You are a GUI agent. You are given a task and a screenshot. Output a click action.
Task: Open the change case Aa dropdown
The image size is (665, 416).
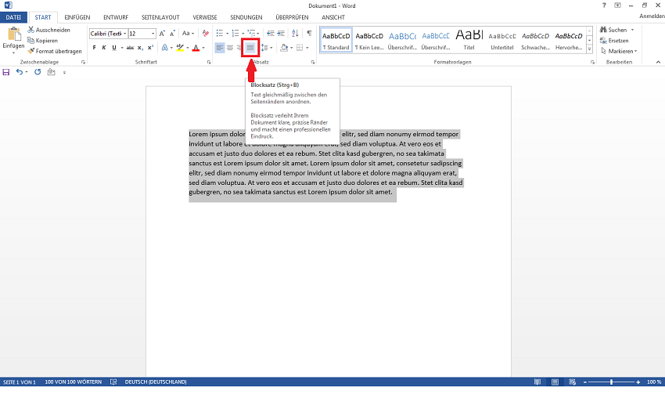[x=188, y=33]
